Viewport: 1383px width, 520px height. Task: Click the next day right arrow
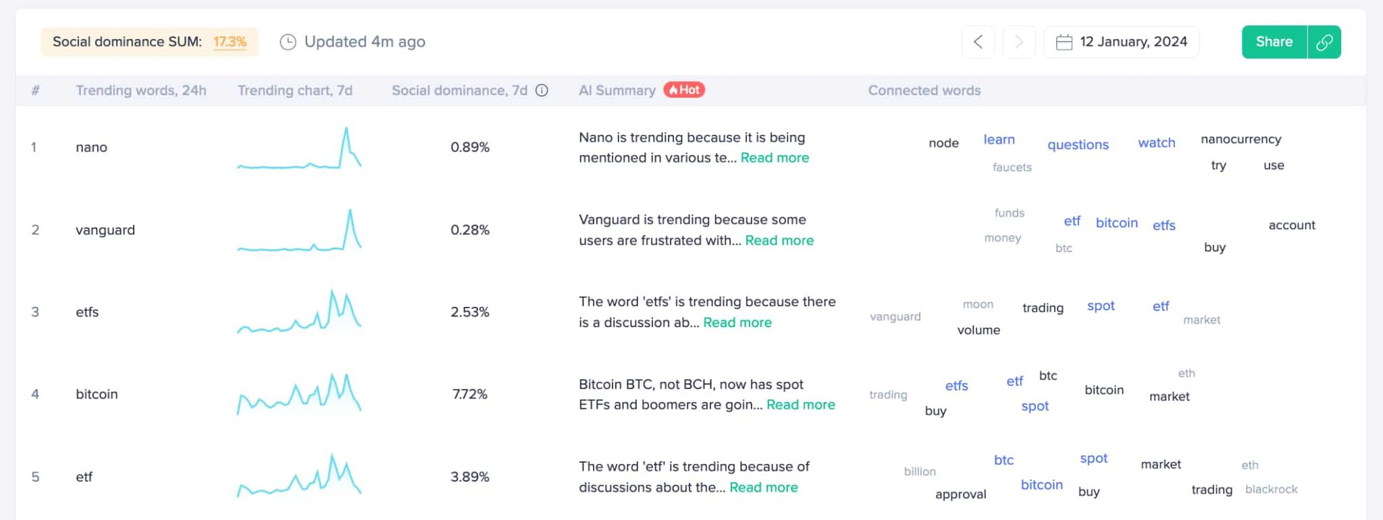pyautogui.click(x=1019, y=42)
